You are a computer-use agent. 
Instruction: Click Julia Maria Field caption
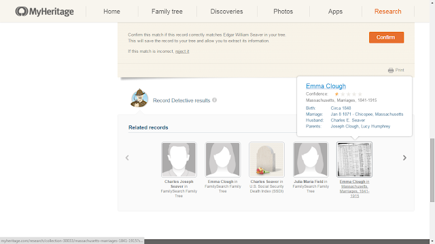point(311,186)
